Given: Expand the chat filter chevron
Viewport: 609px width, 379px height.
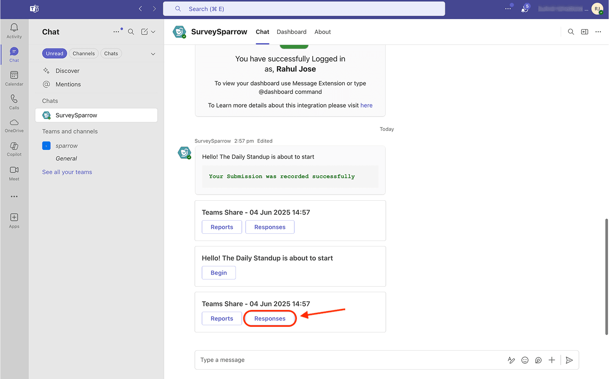Looking at the screenshot, I should 153,54.
